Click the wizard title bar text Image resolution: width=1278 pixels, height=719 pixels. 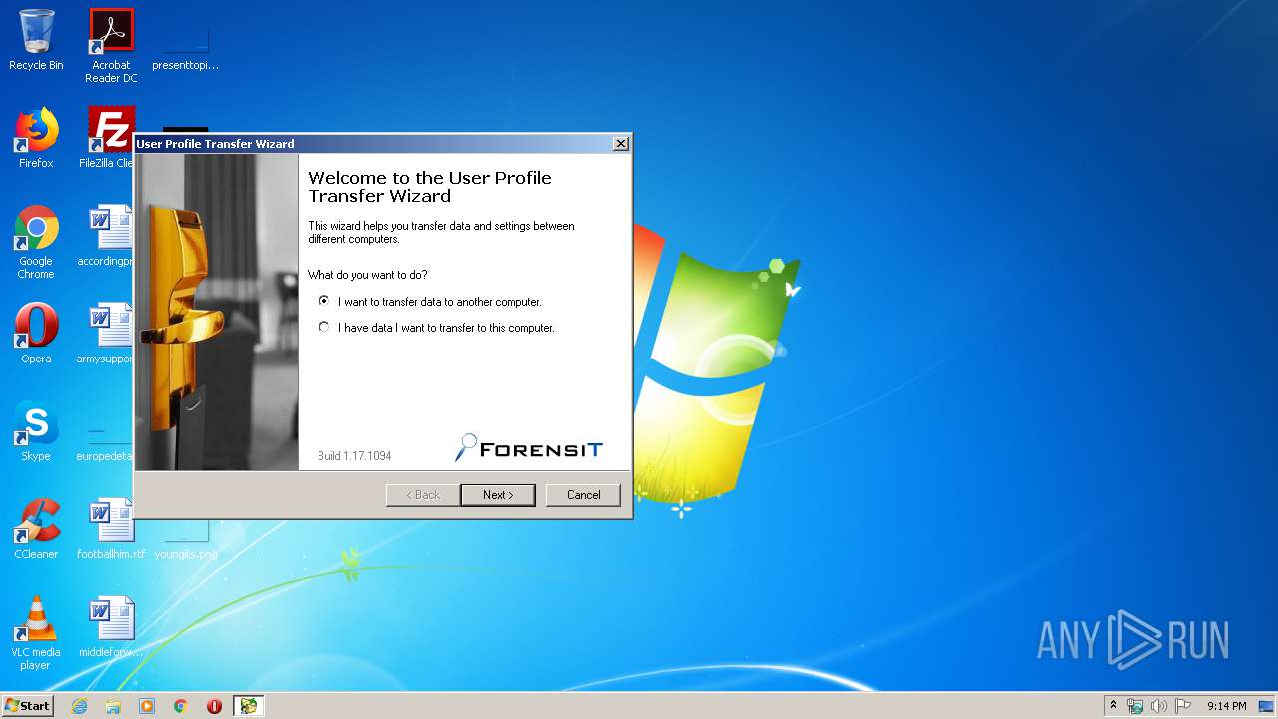point(215,144)
